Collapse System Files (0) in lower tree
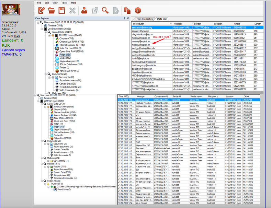271x208 pixels. pyautogui.click(x=42, y=181)
